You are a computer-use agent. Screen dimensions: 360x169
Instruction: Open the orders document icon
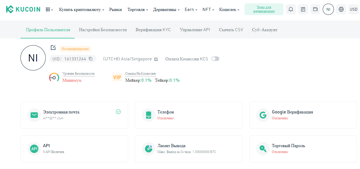point(303,9)
